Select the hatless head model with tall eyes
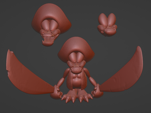The width and height of the screenshot is (151, 113). click(x=107, y=25)
